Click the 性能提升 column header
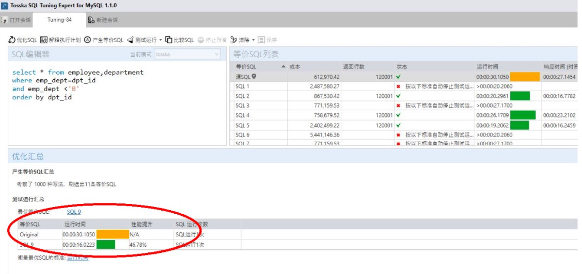 click(x=151, y=225)
